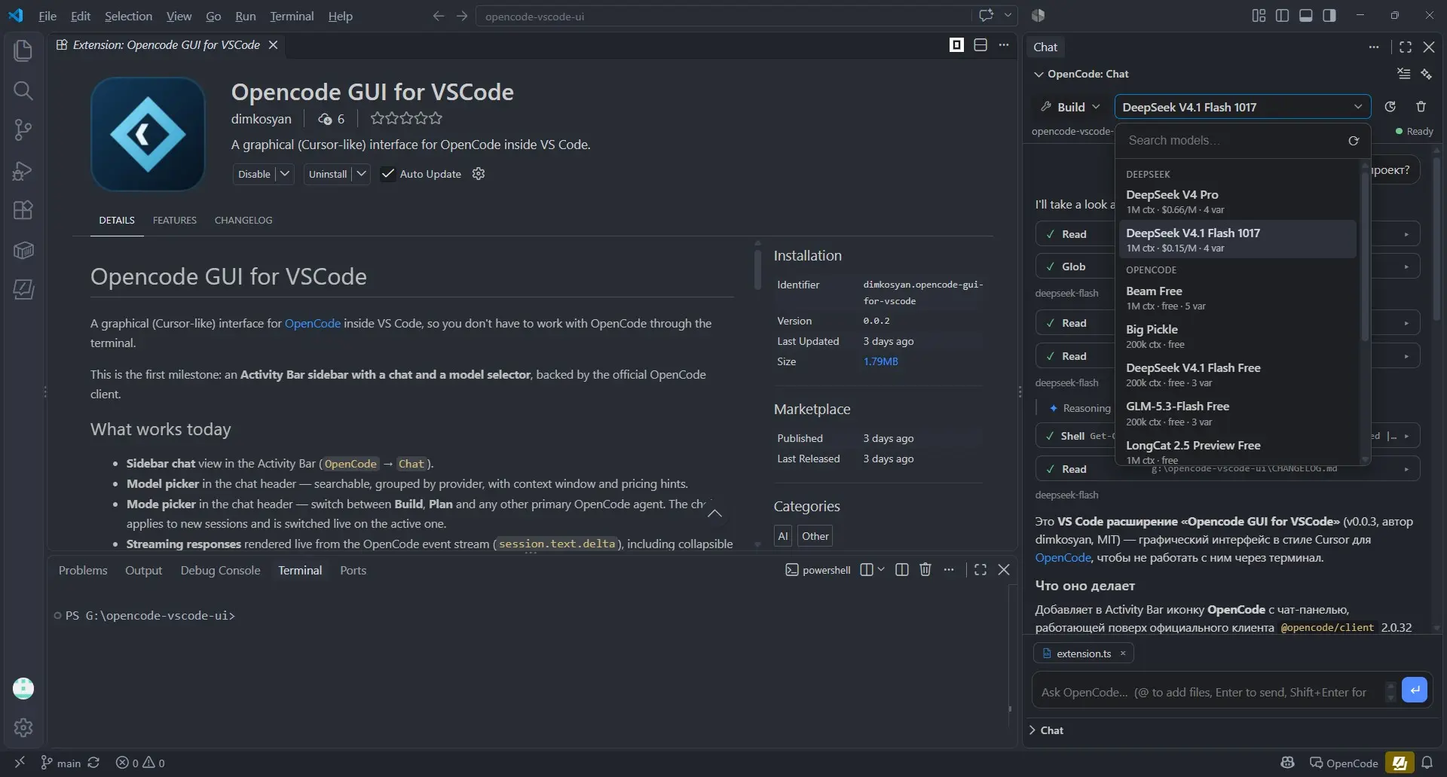Switch to the Debug Console panel tab
The height and width of the screenshot is (777, 1447).
[220, 571]
